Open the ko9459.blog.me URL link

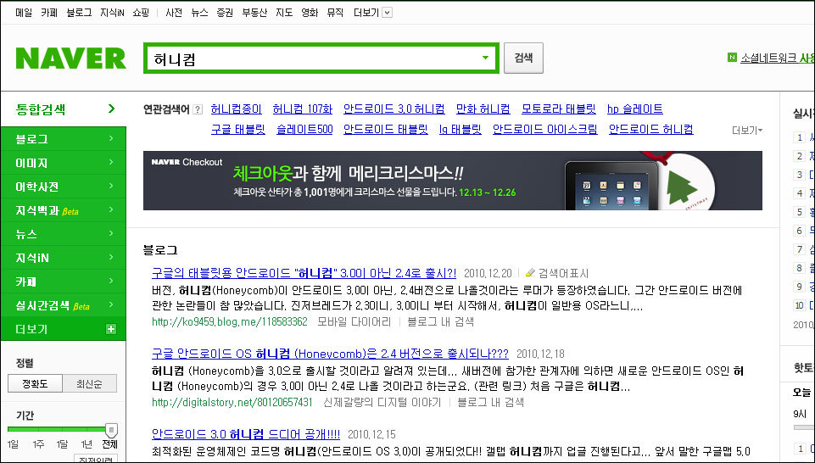coord(230,321)
